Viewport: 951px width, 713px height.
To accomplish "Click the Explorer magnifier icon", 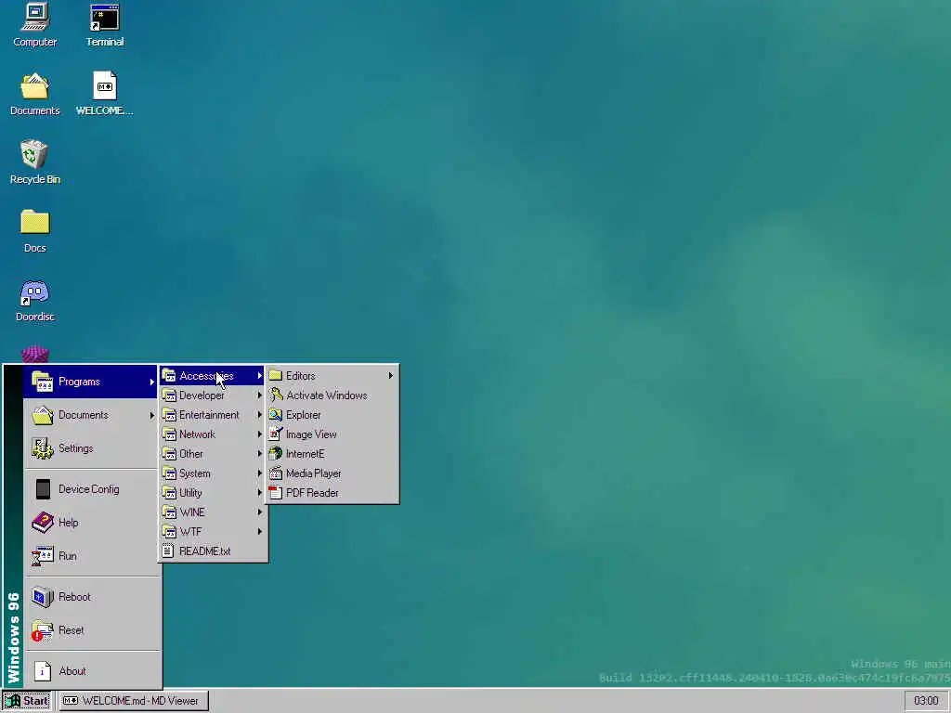I will (276, 415).
